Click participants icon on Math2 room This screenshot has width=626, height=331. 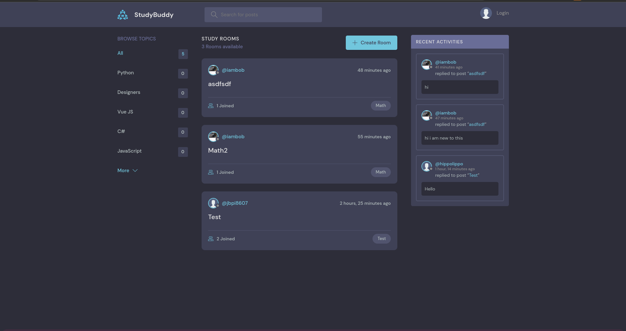(x=211, y=172)
